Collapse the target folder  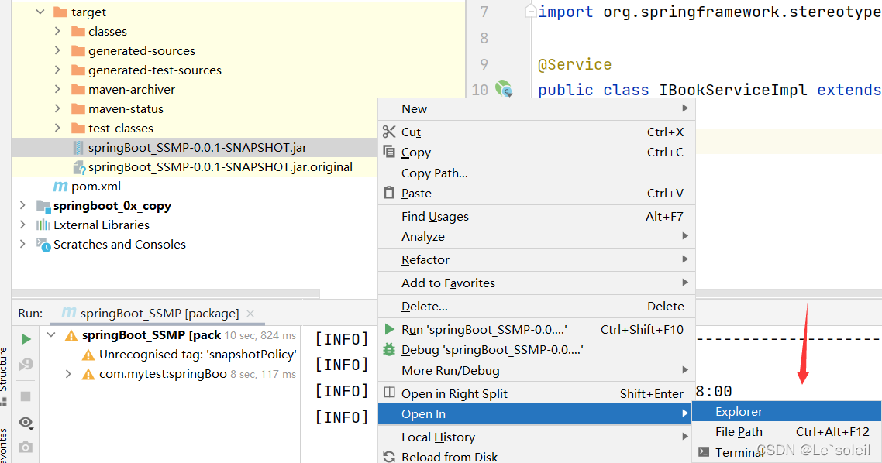pyautogui.click(x=40, y=12)
